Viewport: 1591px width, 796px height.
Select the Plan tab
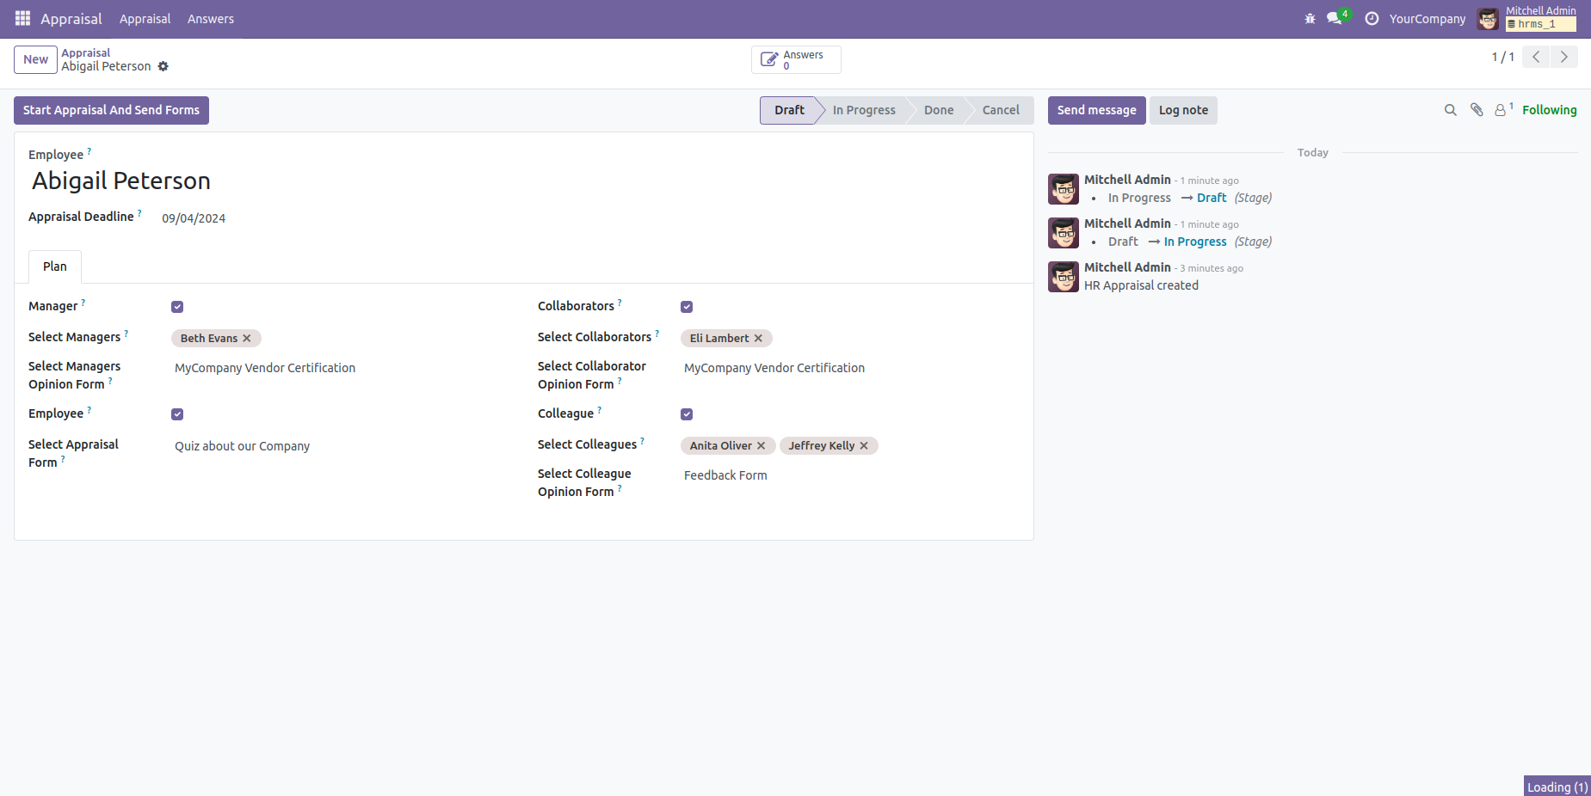[x=55, y=266]
